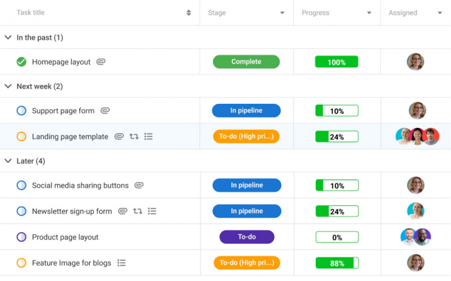The width and height of the screenshot is (451, 281).
Task: Click assignee avatar on Homepage layout row
Action: 415,62
